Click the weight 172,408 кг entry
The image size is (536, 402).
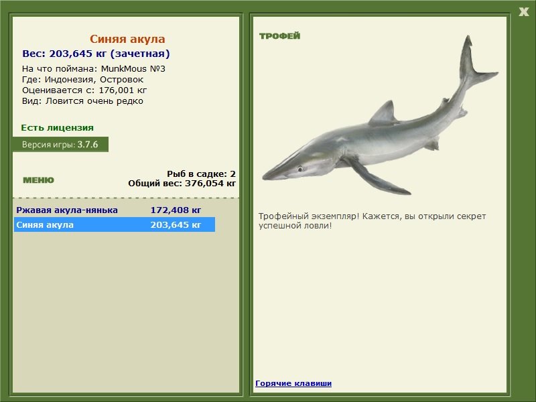point(176,210)
